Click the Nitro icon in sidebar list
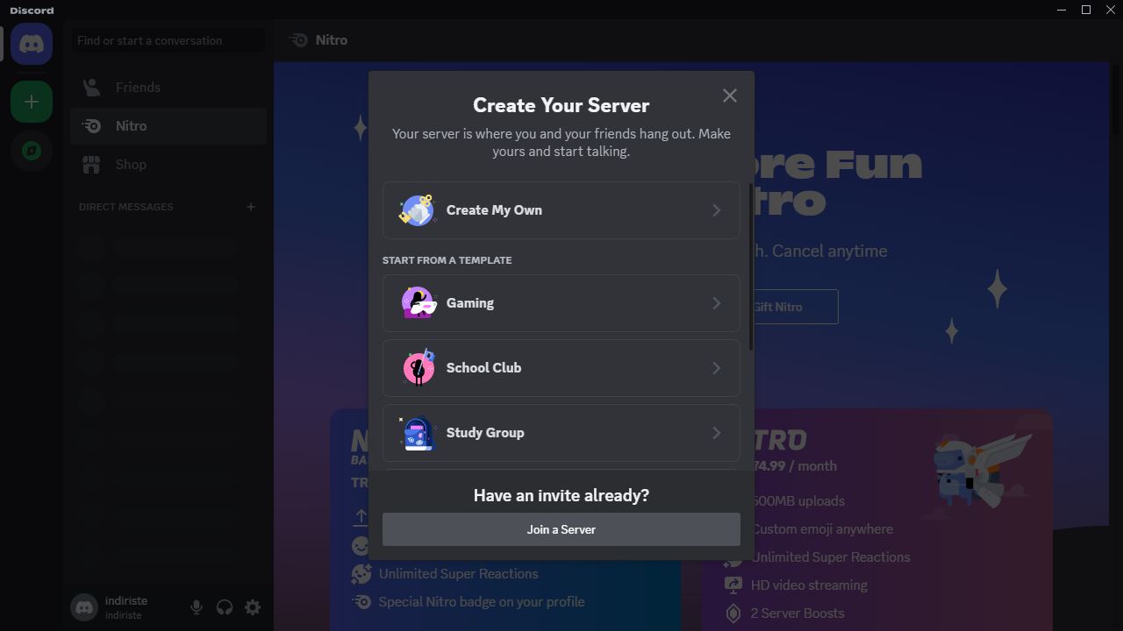 [91, 126]
